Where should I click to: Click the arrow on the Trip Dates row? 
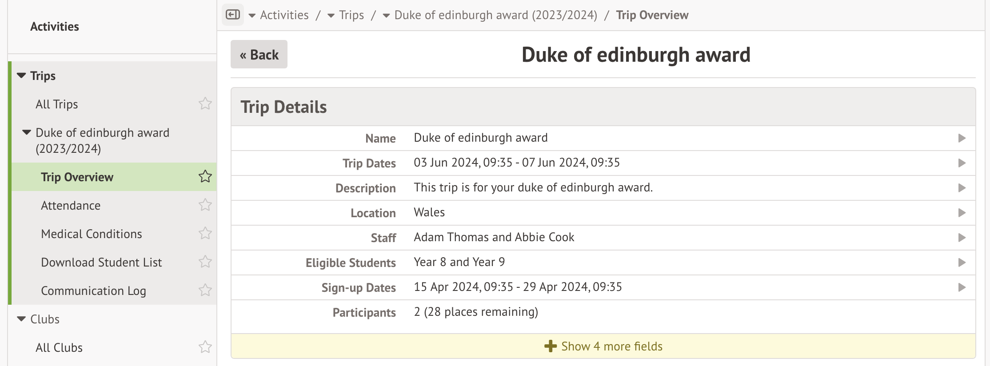(962, 163)
